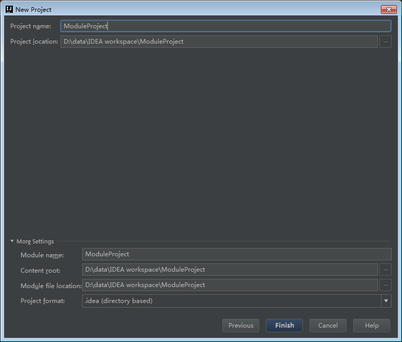Browse for Module file location folder
402x342 pixels.
click(386, 285)
